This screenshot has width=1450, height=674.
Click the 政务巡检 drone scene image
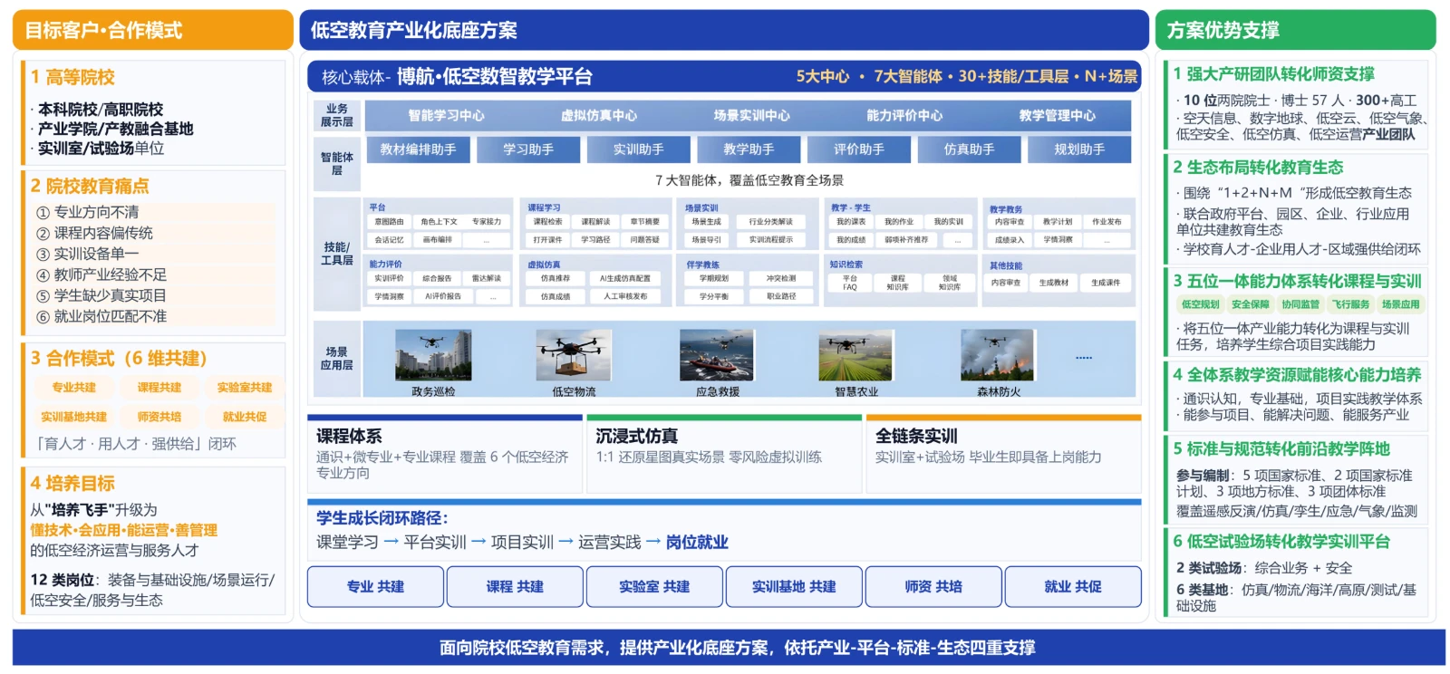click(x=433, y=355)
